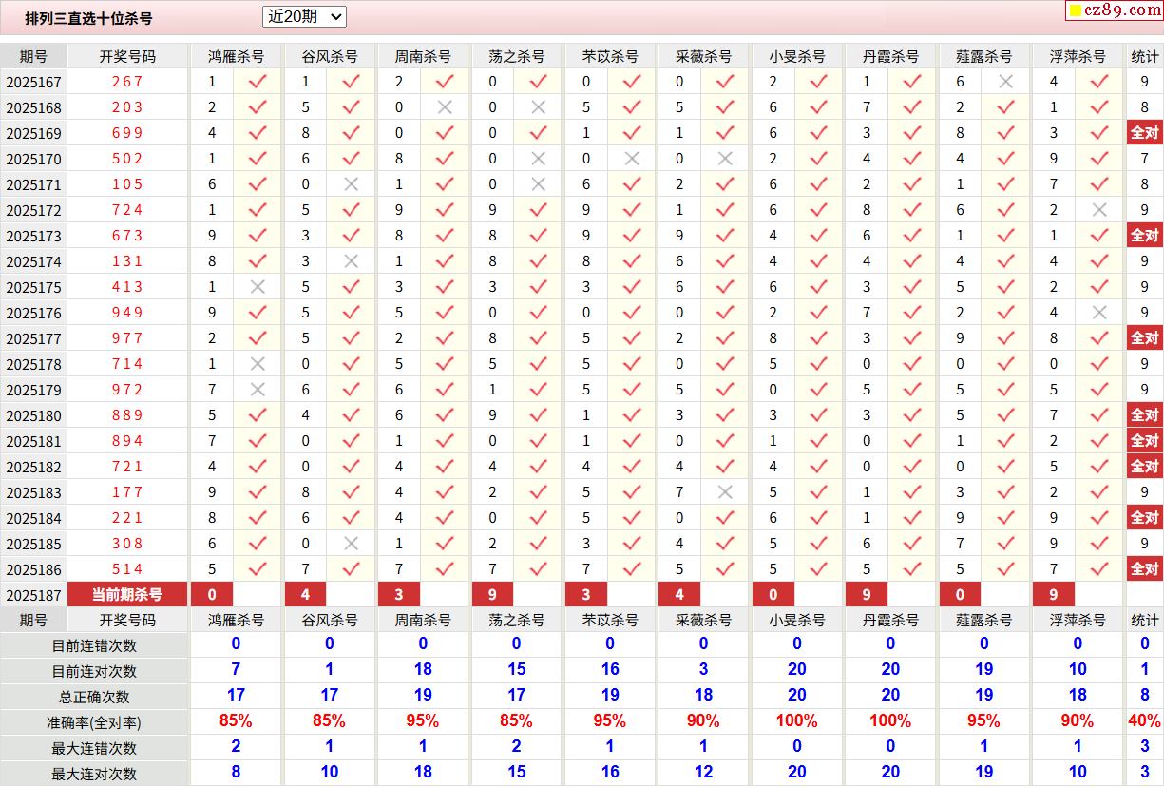This screenshot has width=1164, height=787.
Task: Click grey cross for 鸿雁杀号 in row 2025179
Action: [258, 390]
